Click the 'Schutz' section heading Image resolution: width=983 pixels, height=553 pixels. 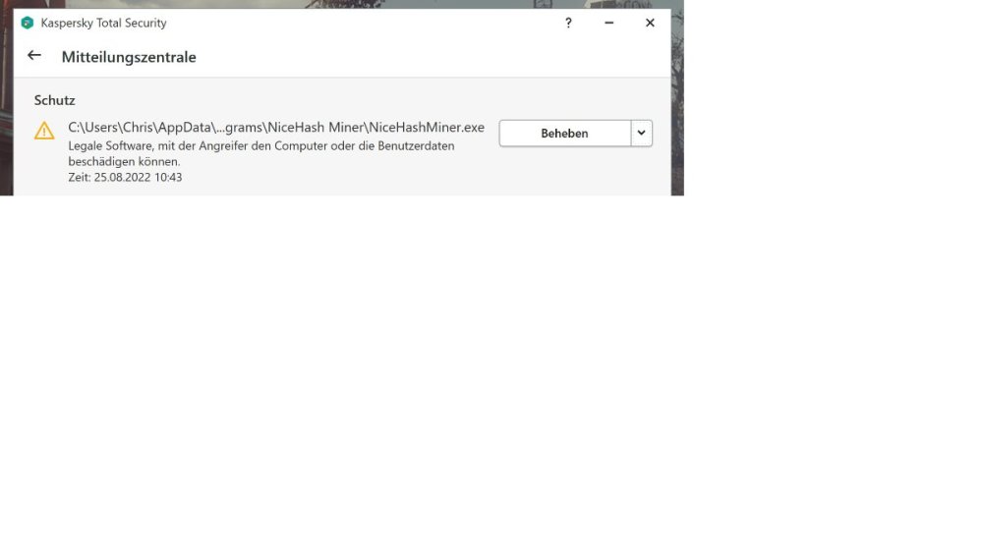pos(54,100)
